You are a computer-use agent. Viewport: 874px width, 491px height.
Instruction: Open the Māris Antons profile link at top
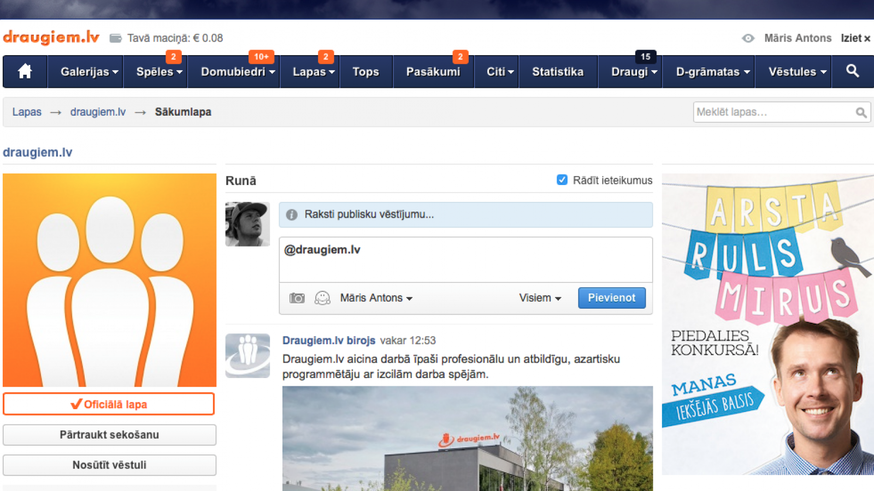pos(798,38)
